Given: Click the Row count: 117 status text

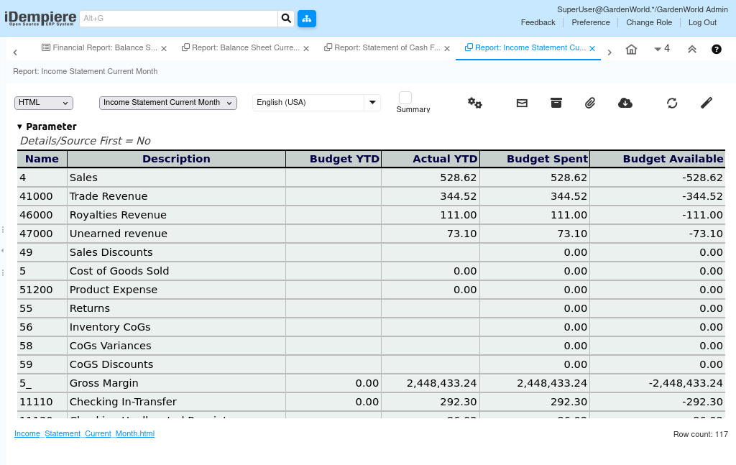Looking at the screenshot, I should [700, 435].
